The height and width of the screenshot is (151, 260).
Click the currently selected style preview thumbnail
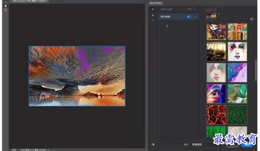211,14
